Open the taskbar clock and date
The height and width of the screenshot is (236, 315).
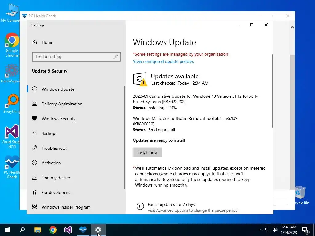(x=289, y=230)
